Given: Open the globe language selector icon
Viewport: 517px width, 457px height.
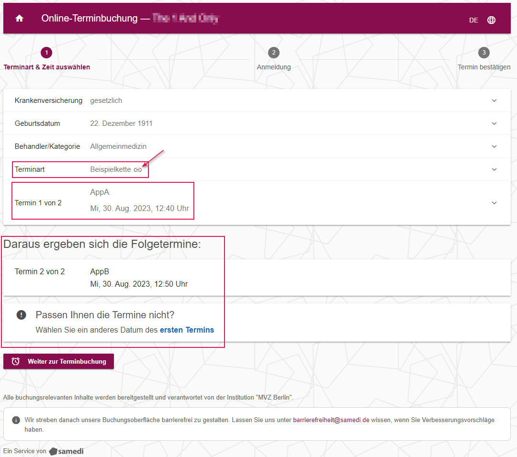Looking at the screenshot, I should (491, 20).
